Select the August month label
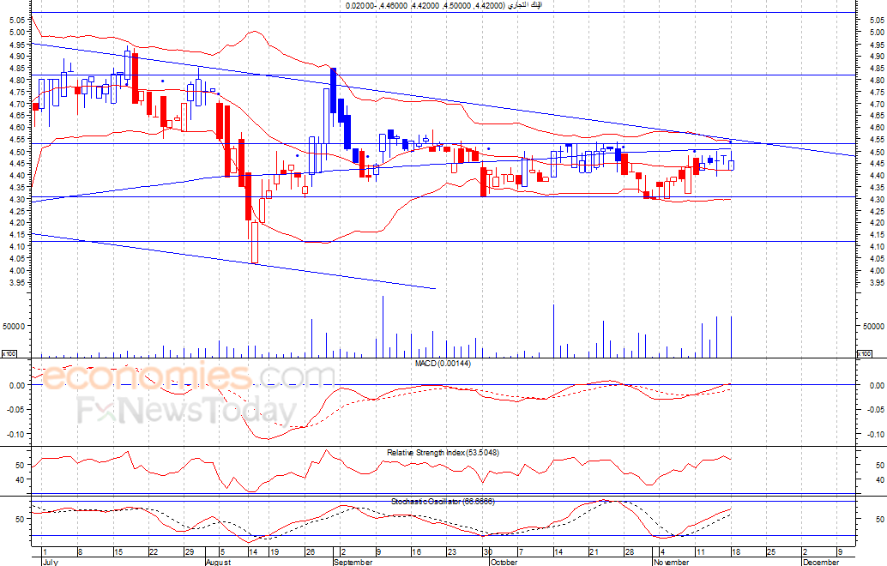The height and width of the screenshot is (566, 887). pyautogui.click(x=219, y=562)
